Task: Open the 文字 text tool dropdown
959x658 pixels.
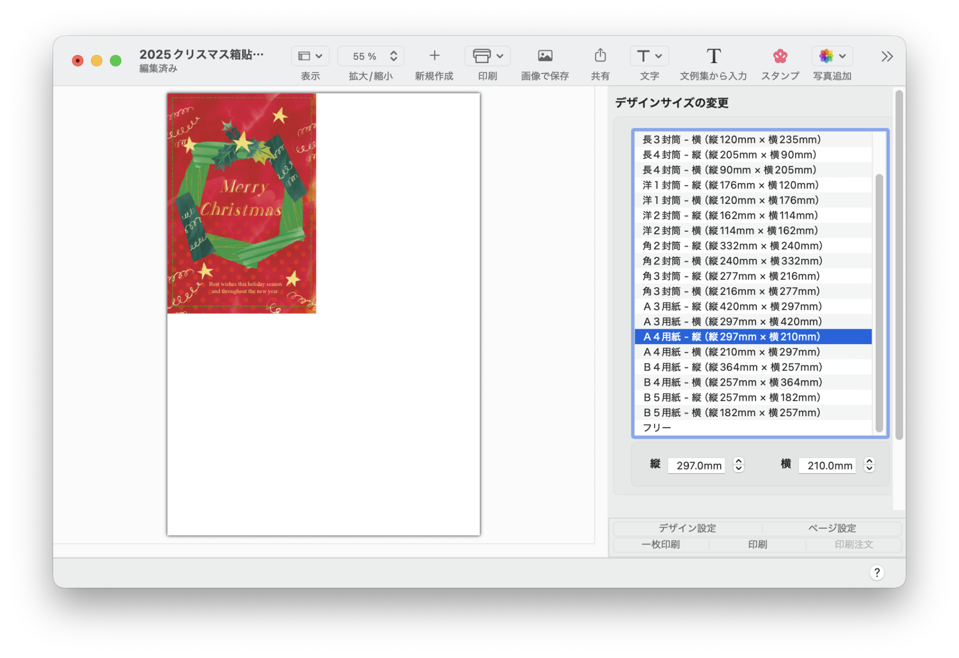Action: coord(649,56)
